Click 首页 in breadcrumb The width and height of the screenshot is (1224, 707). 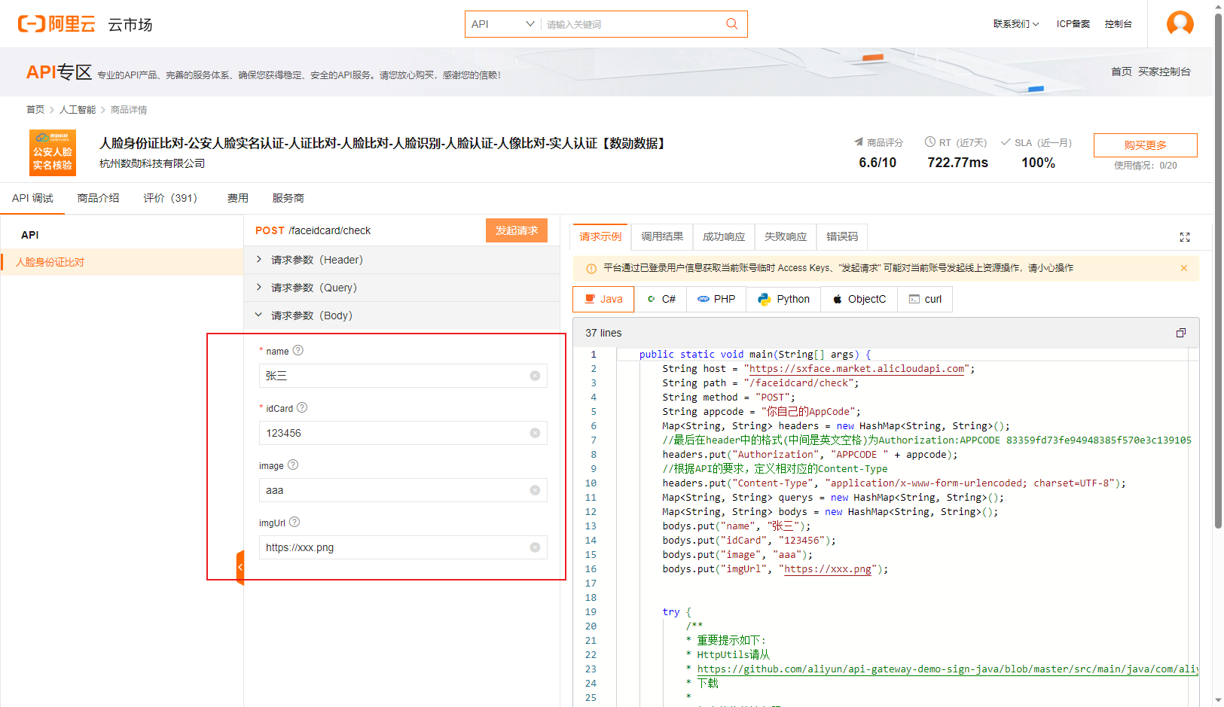pos(35,110)
